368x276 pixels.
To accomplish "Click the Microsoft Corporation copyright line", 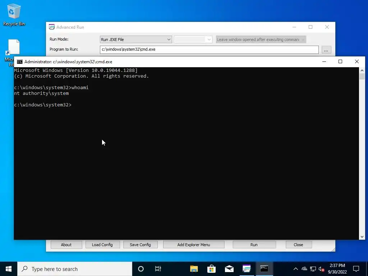I will tap(82, 76).
